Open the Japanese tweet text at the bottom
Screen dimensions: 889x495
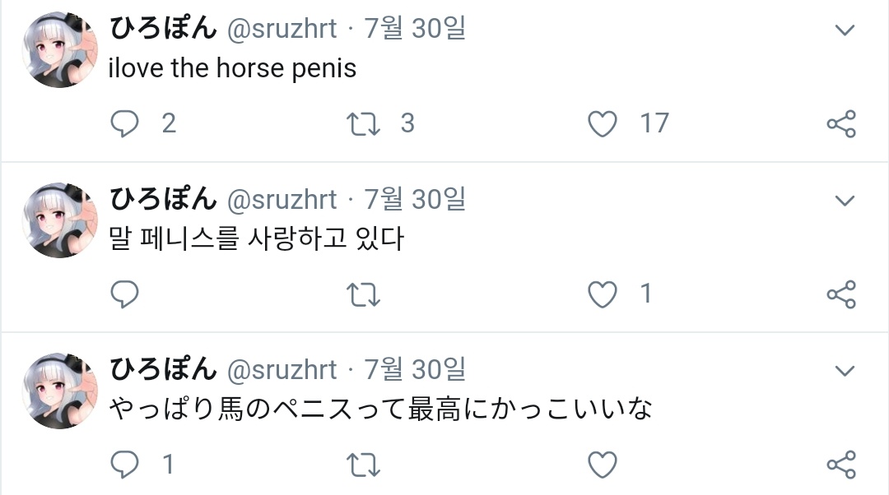[380, 409]
